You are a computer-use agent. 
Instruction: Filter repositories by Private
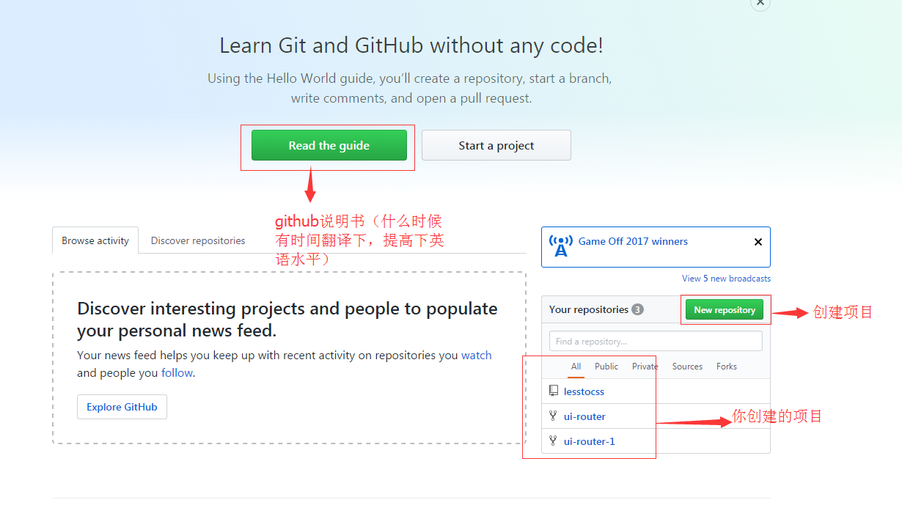(645, 367)
